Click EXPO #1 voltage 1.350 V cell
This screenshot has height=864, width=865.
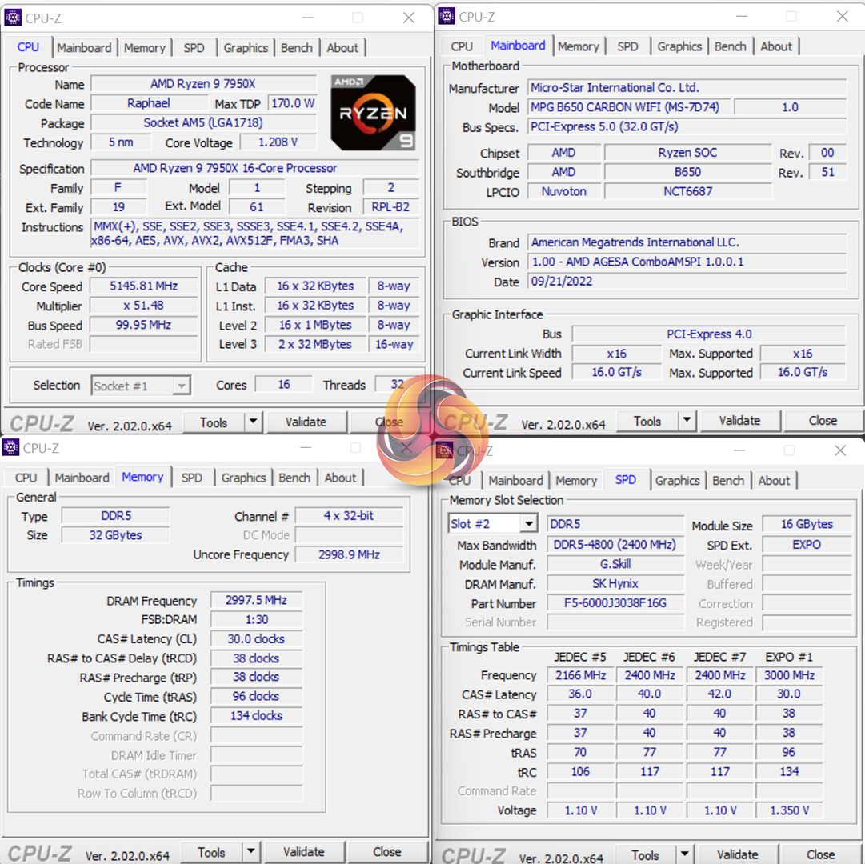click(789, 810)
